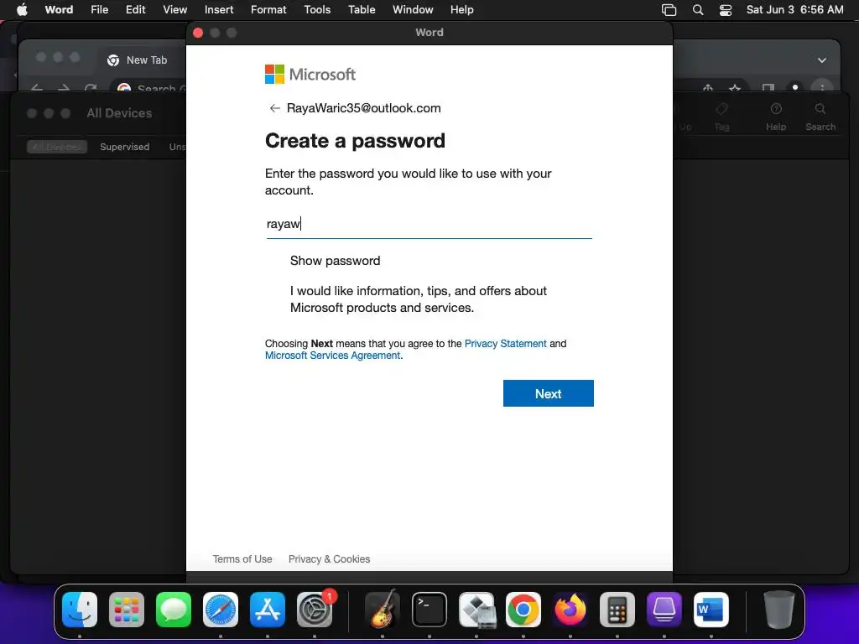
Task: Open the Privacy & Cookies link
Action: (x=329, y=559)
